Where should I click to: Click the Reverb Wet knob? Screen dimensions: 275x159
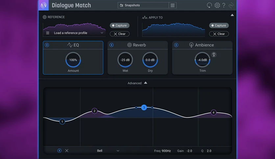point(125,60)
